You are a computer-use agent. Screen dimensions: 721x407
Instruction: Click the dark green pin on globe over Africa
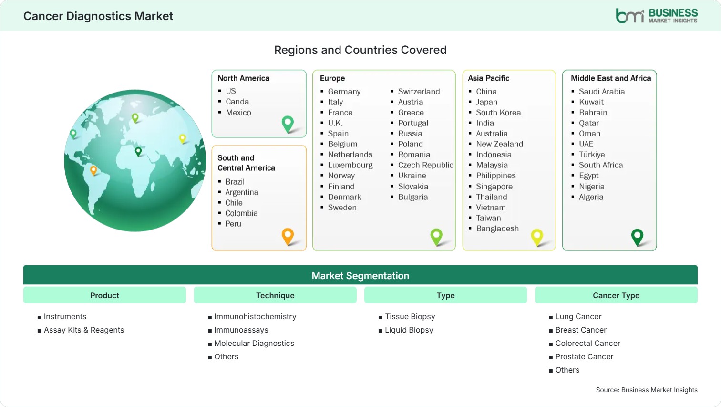[138, 152]
